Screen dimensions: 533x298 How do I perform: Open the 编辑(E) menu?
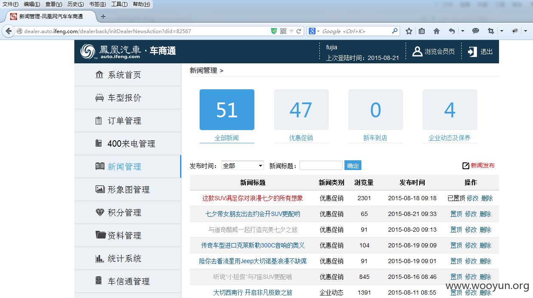click(x=32, y=4)
